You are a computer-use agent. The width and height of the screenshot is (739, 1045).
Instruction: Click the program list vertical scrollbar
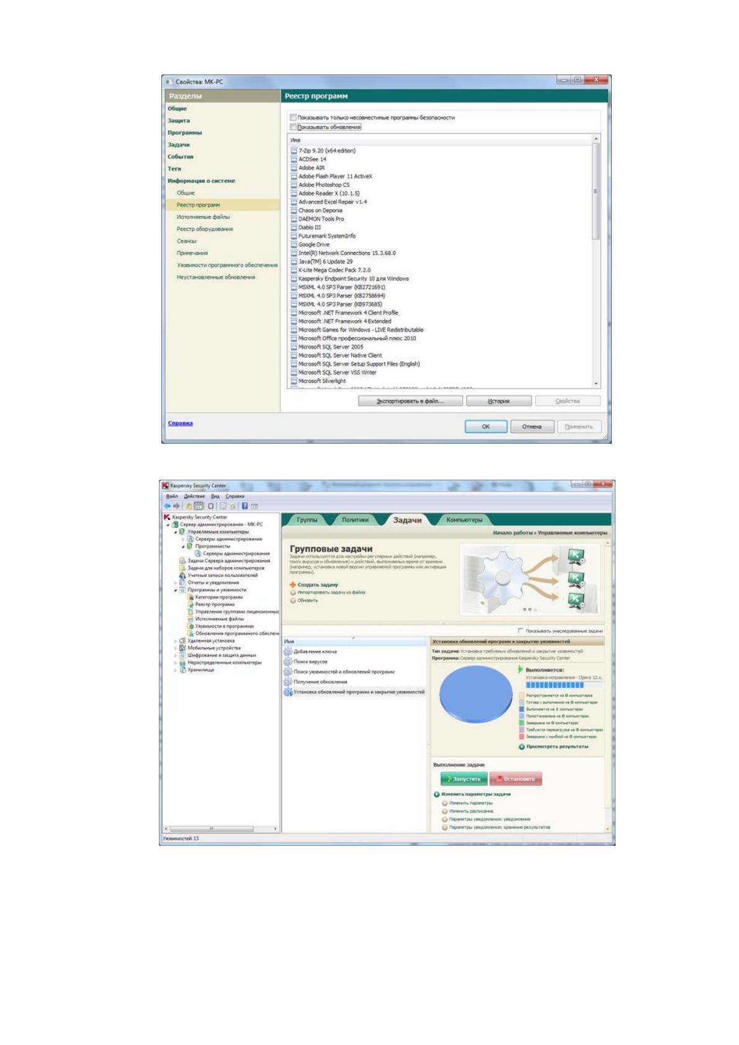[x=596, y=261]
